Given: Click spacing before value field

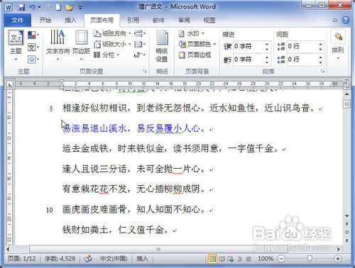Looking at the screenshot, I should point(302,46).
